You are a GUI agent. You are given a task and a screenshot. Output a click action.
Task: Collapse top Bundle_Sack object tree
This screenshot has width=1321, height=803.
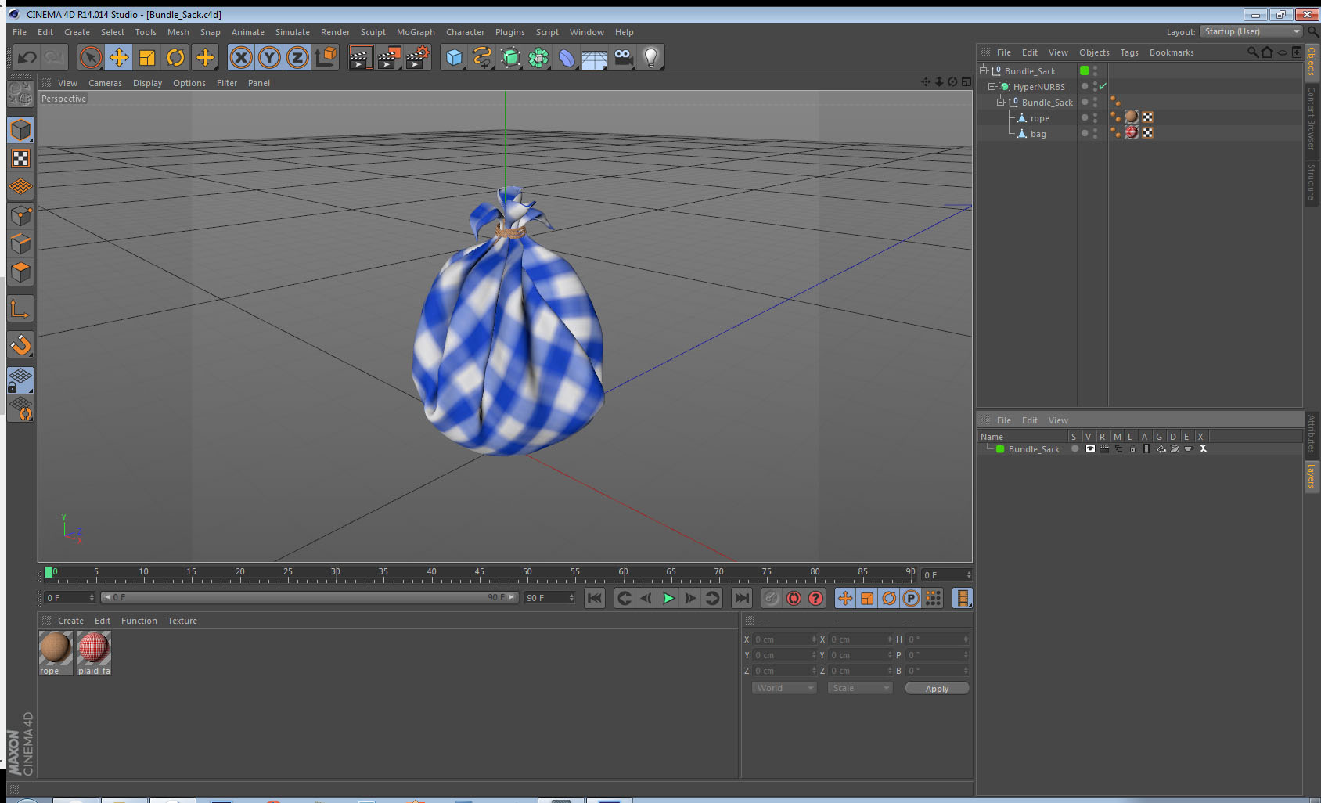click(x=984, y=70)
